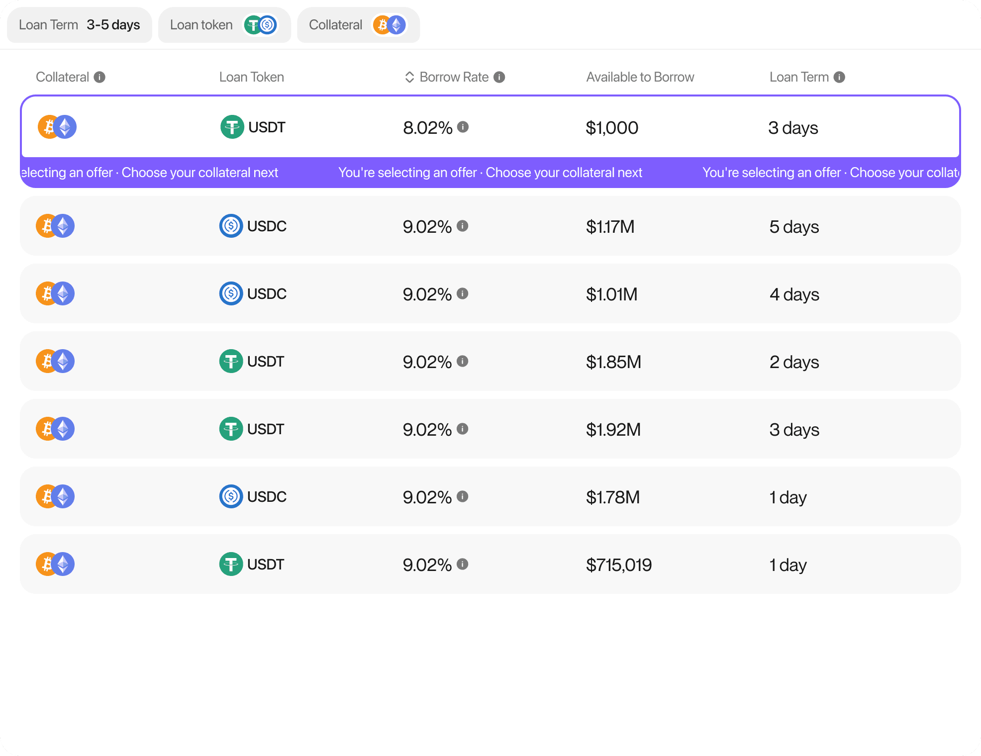This screenshot has width=981, height=756.
Task: Click info icon beside 9.02% in $715,019 row
Action: 463,564
